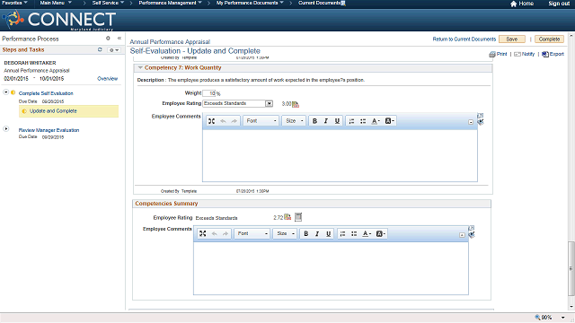
Task: Click the Save button
Action: pyautogui.click(x=511, y=39)
